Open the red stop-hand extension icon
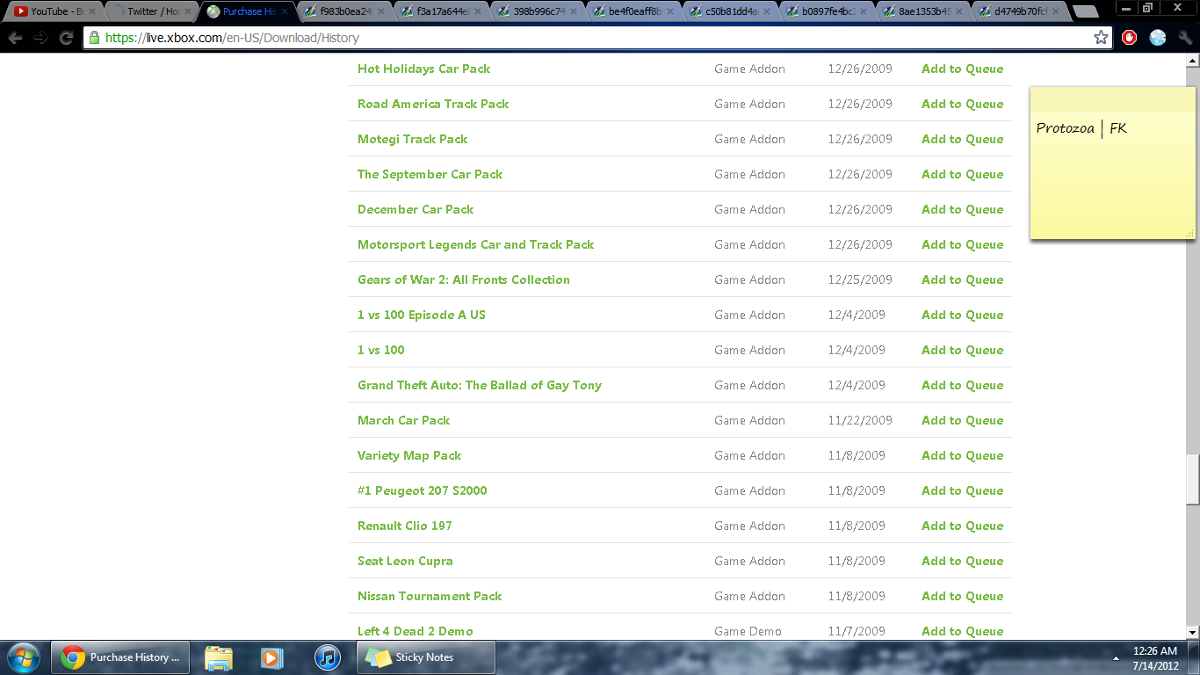This screenshot has width=1200, height=675. click(x=1130, y=38)
